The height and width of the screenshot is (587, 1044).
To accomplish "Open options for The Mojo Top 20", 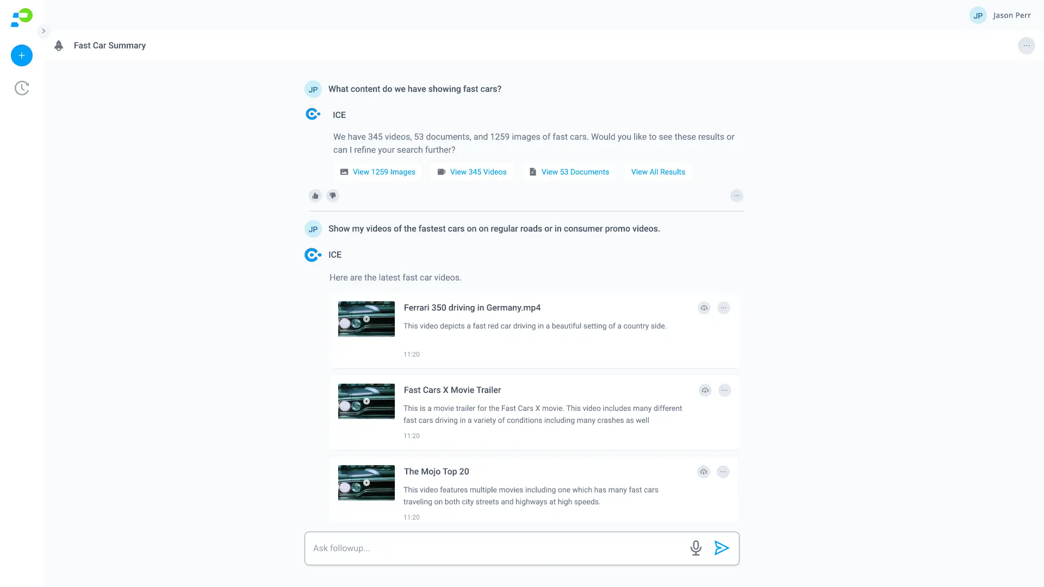I will (723, 472).
